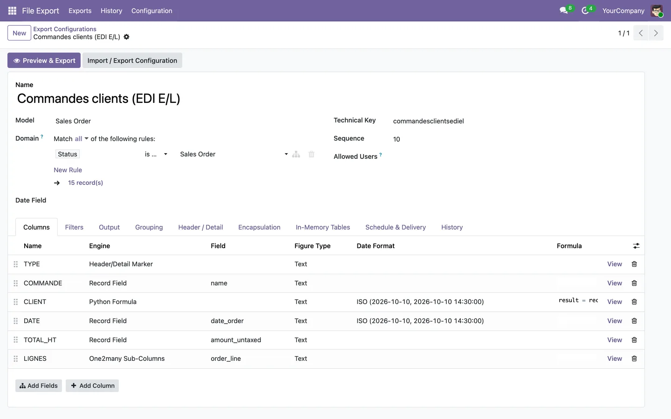Delete the TOTAL_HT column row
Screen dimensions: 671x419
pos(634,340)
